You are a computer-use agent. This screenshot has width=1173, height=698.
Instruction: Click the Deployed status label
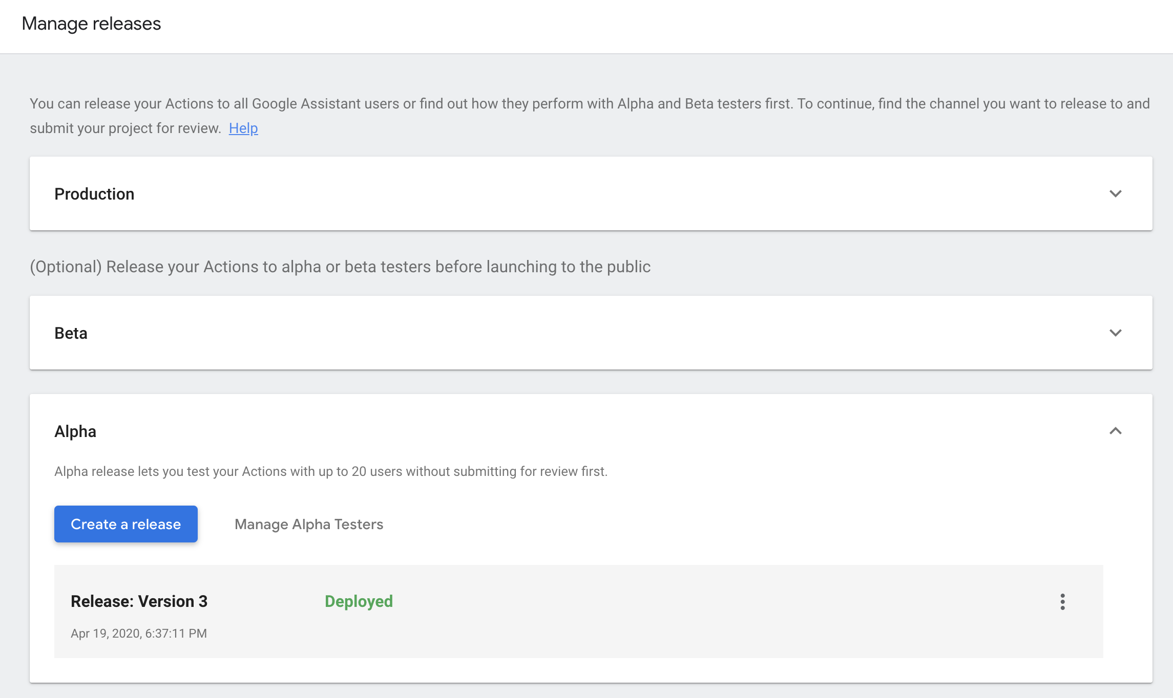click(x=359, y=601)
